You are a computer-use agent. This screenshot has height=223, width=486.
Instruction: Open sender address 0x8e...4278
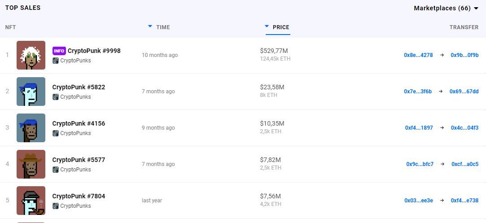click(418, 55)
